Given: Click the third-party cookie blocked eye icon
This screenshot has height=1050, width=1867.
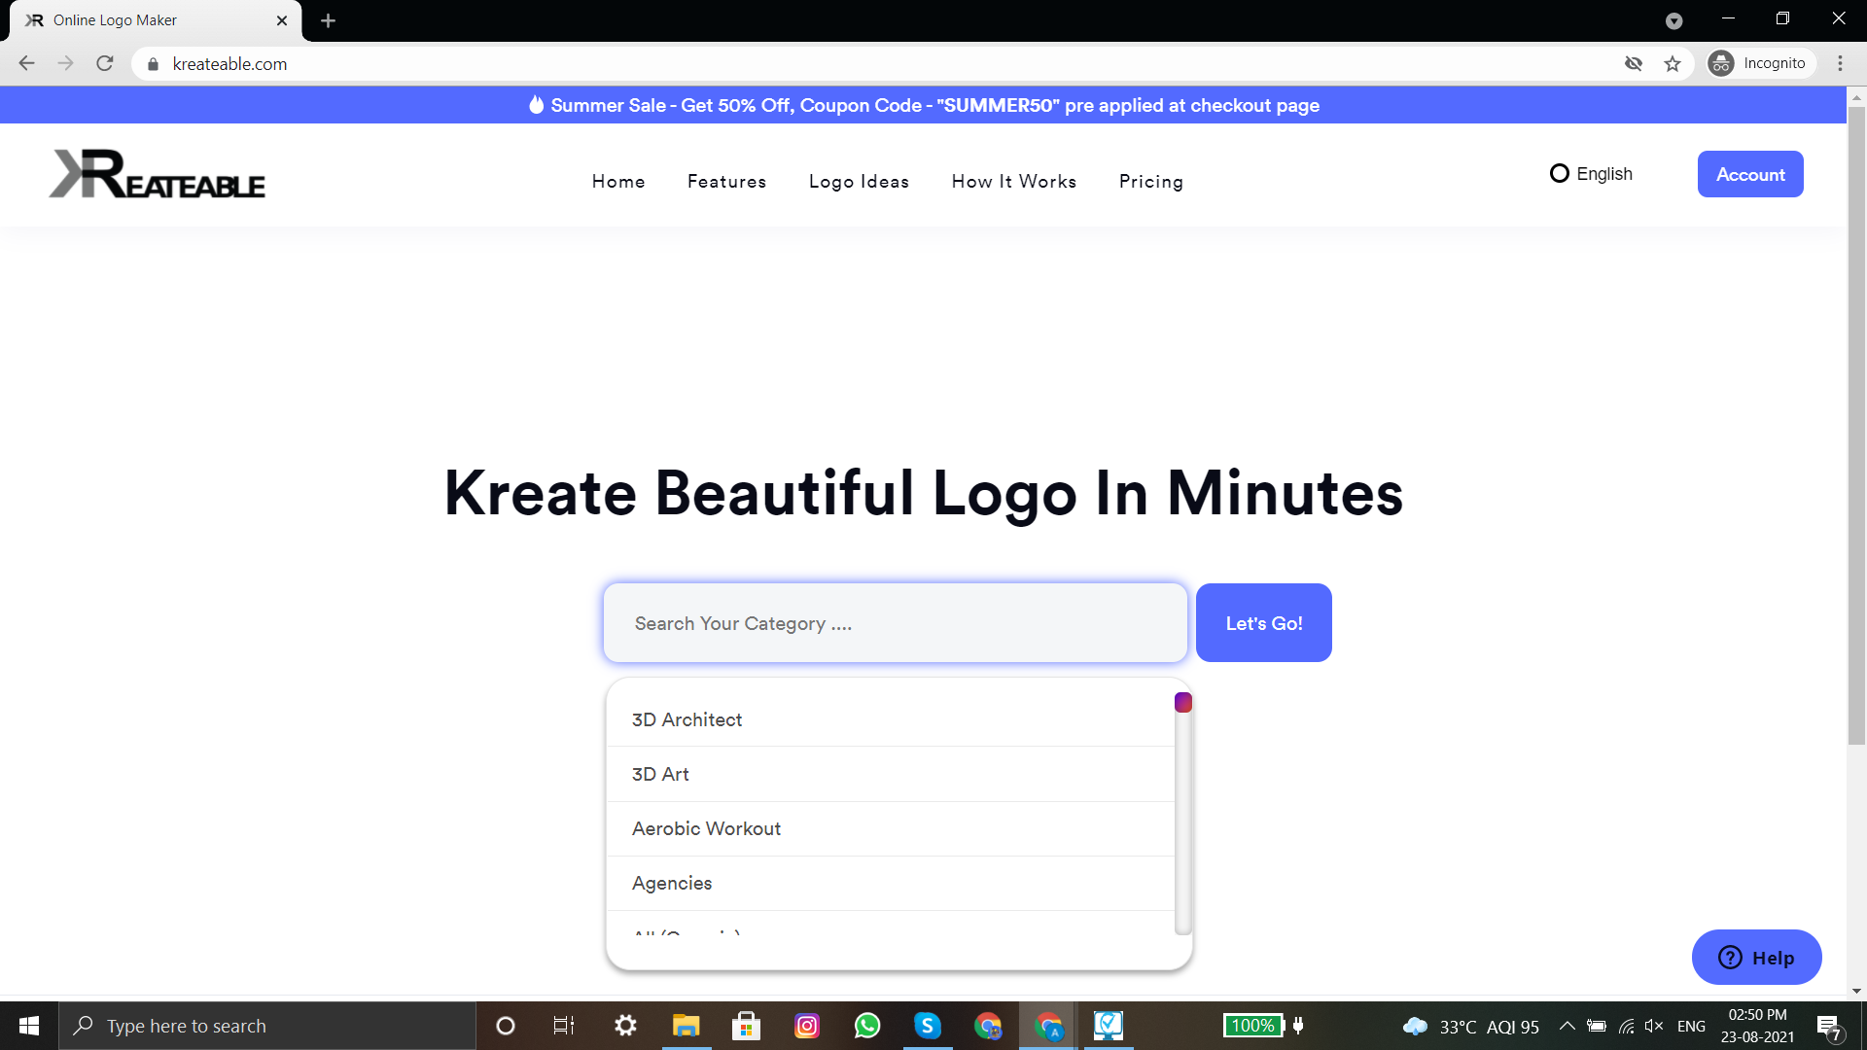Looking at the screenshot, I should [x=1634, y=64].
